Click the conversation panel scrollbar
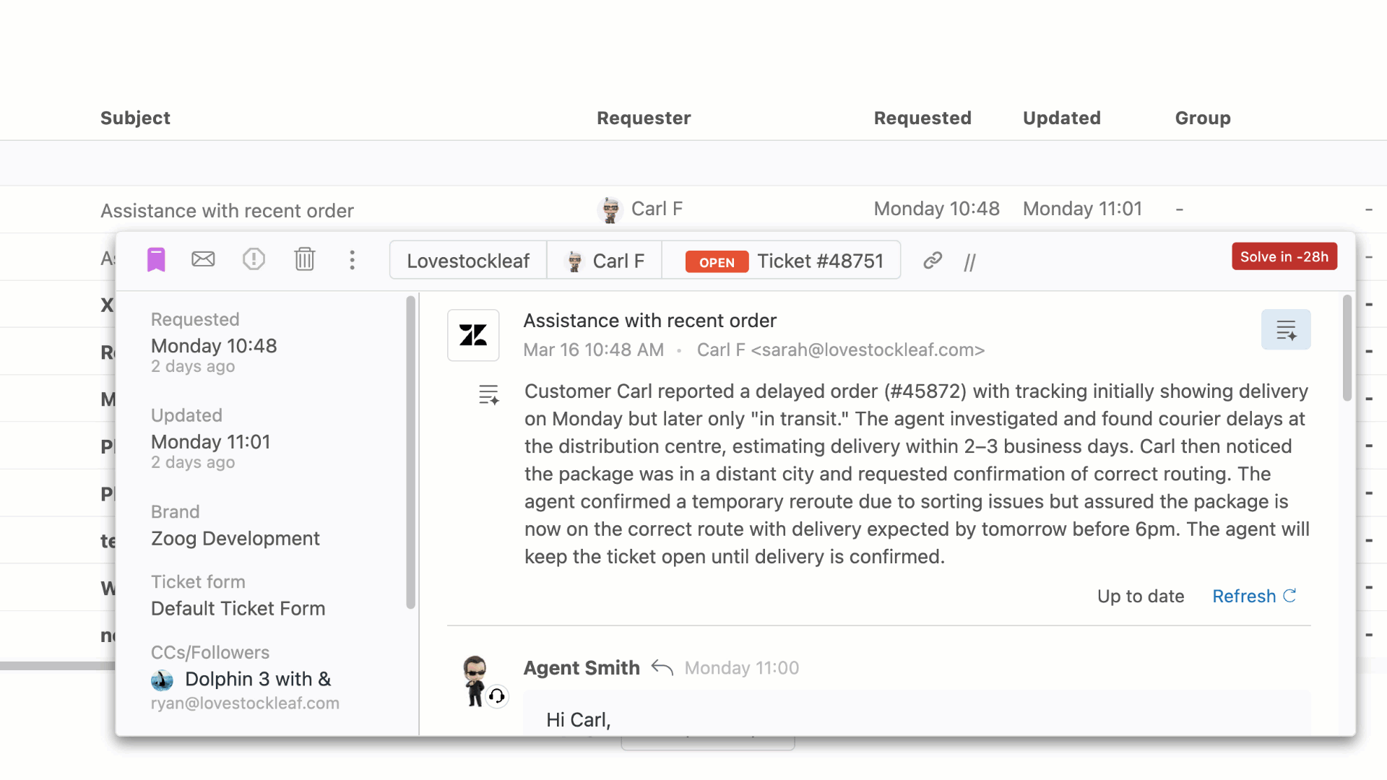Image resolution: width=1387 pixels, height=780 pixels. pos(1347,348)
